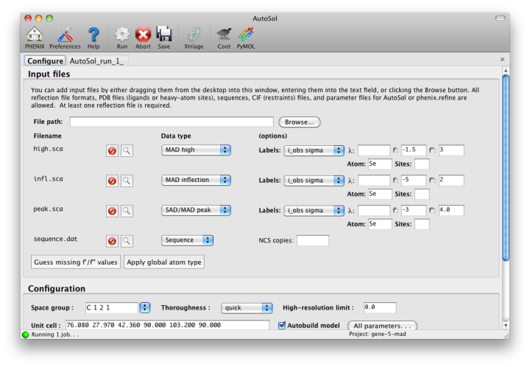
Task: Click the Help question mark icon
Action: [x=93, y=35]
